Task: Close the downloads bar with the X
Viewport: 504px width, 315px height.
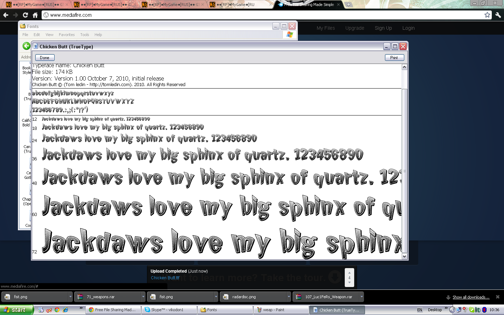Action: (498, 297)
